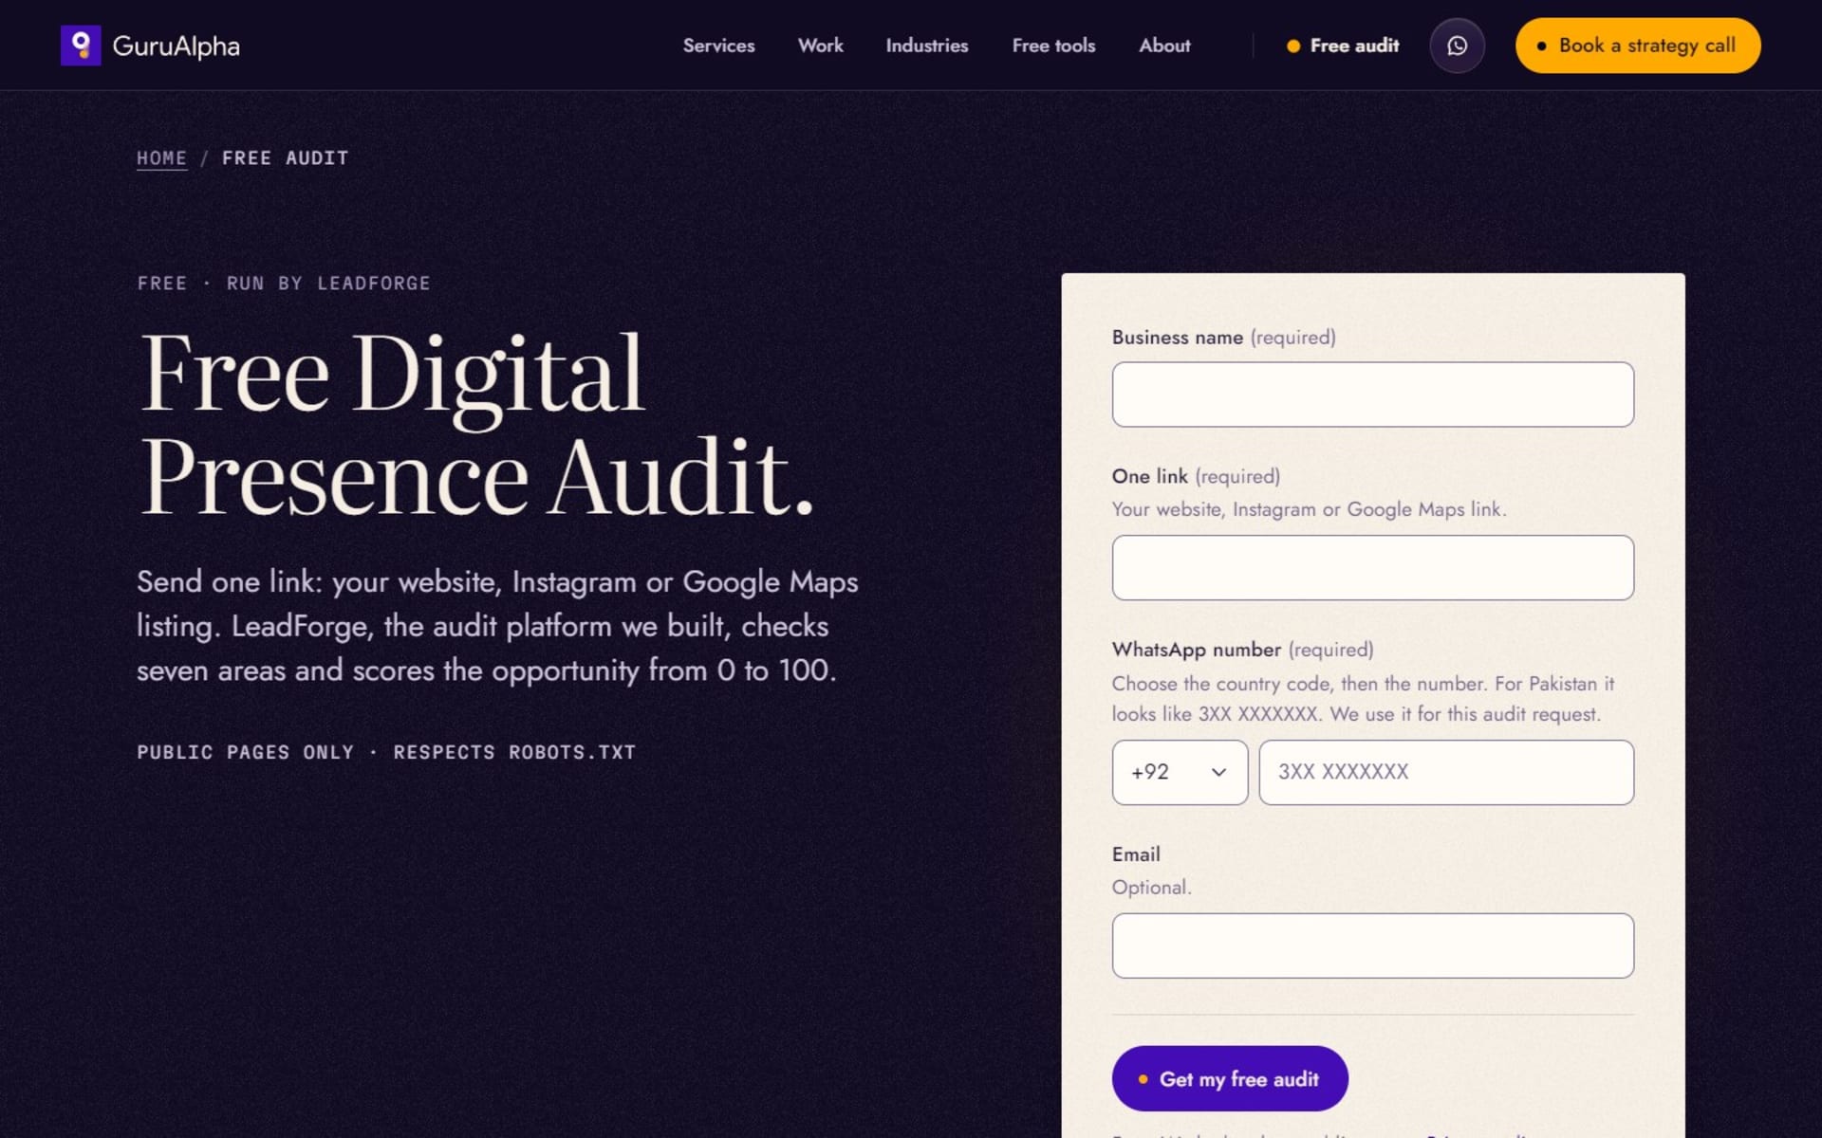Screen dimensions: 1822x1138
Task: Open Free tools in navigation
Action: 1053,46
